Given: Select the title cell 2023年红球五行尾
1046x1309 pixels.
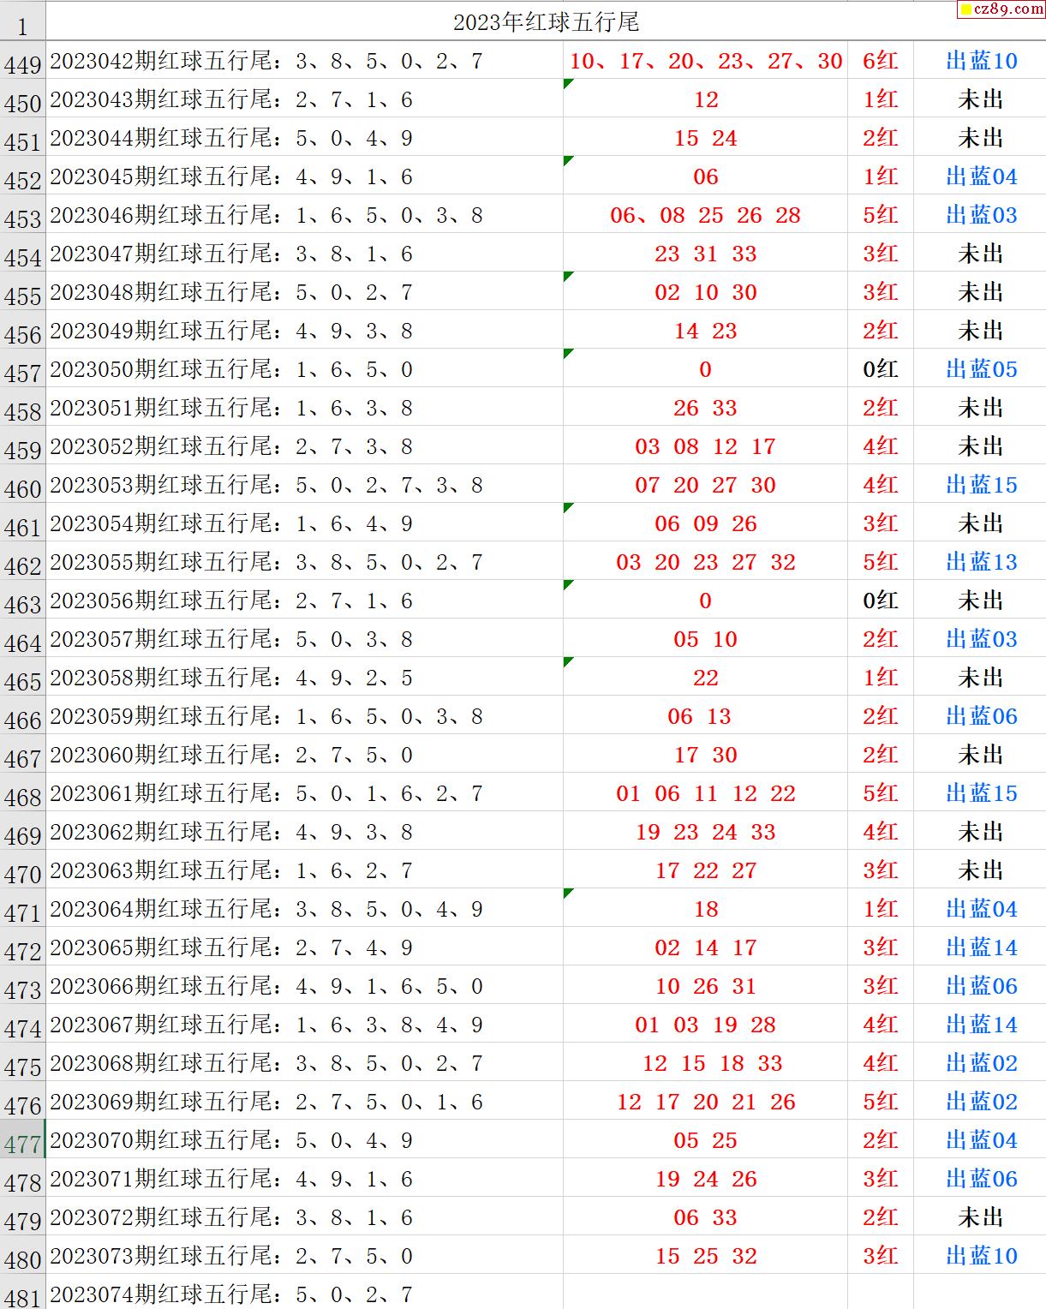Looking at the screenshot, I should 546,21.
